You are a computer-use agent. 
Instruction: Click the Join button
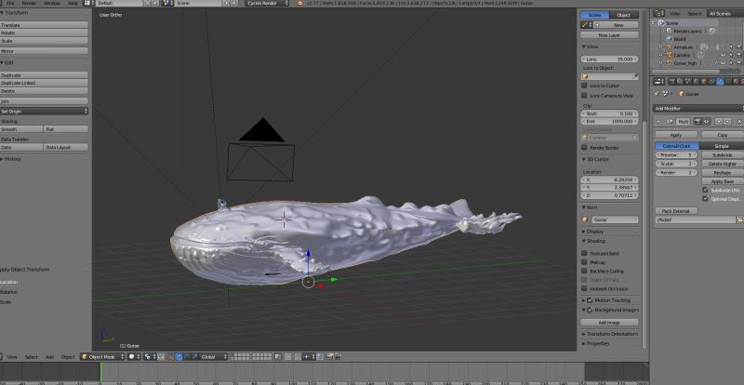[44, 101]
